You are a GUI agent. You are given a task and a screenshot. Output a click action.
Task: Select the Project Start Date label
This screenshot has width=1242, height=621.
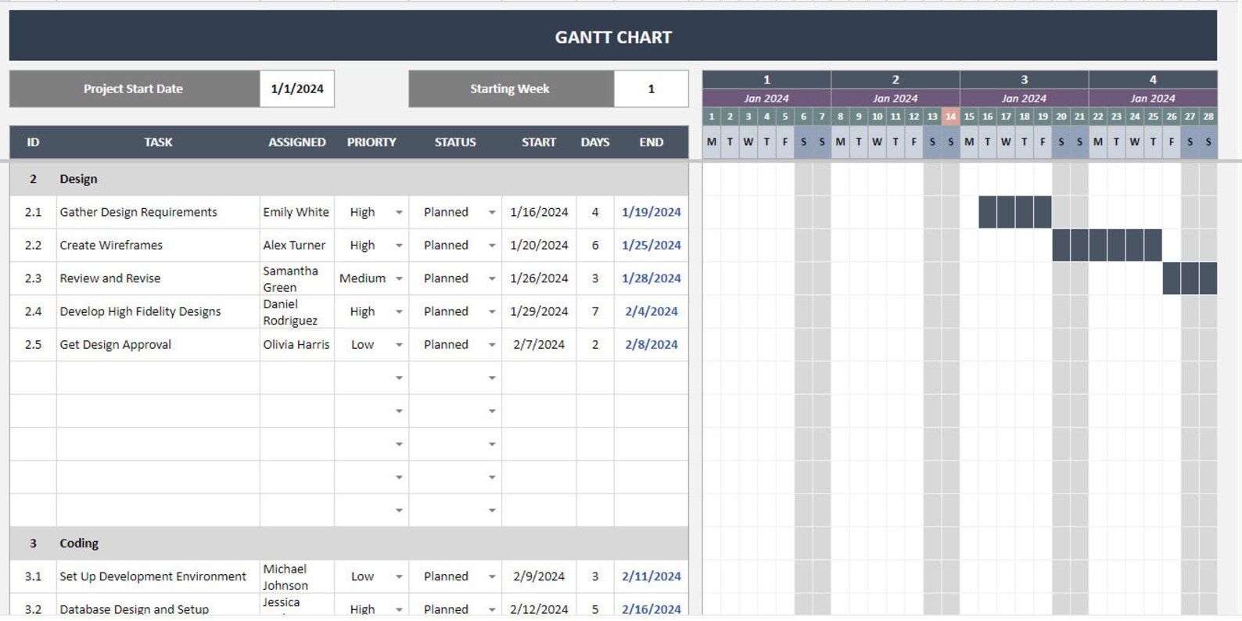click(x=135, y=89)
